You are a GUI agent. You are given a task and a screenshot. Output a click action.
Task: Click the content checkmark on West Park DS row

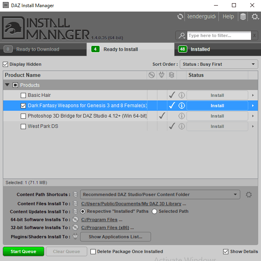tap(172, 126)
